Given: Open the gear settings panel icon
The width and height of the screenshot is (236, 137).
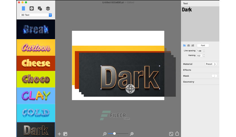Looking at the screenshot, I should pyautogui.click(x=32, y=8).
